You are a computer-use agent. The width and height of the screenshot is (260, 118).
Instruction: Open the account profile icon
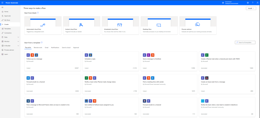(257, 3)
